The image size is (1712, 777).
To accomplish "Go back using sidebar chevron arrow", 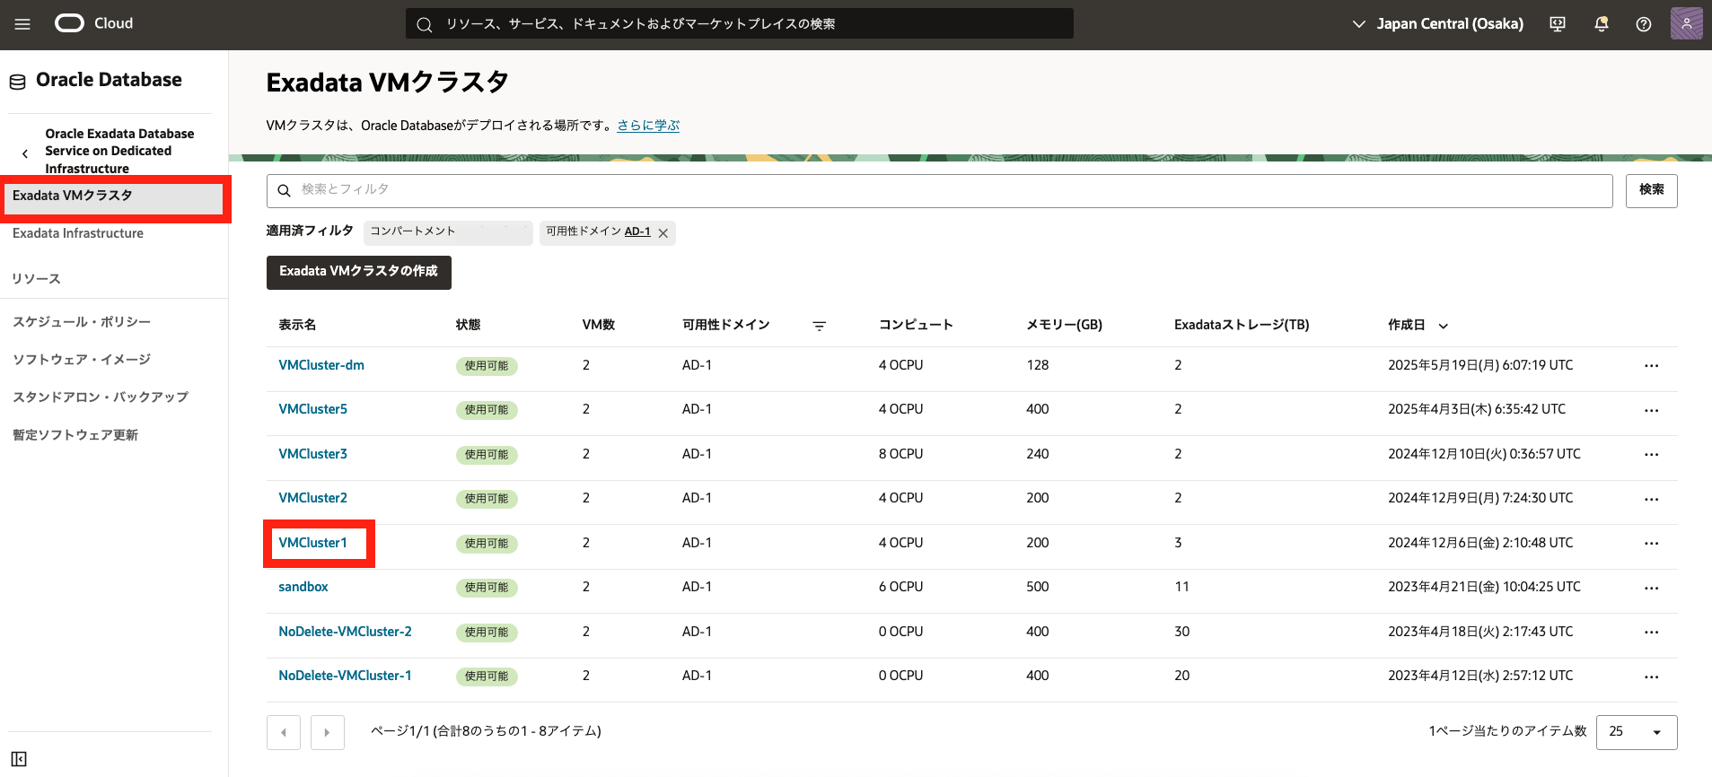I will pyautogui.click(x=25, y=153).
